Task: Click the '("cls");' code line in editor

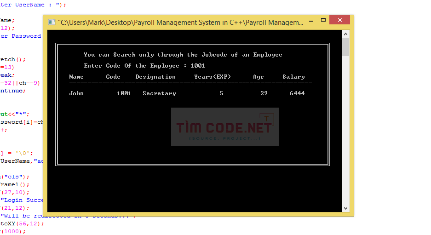Action: [x=15, y=177]
